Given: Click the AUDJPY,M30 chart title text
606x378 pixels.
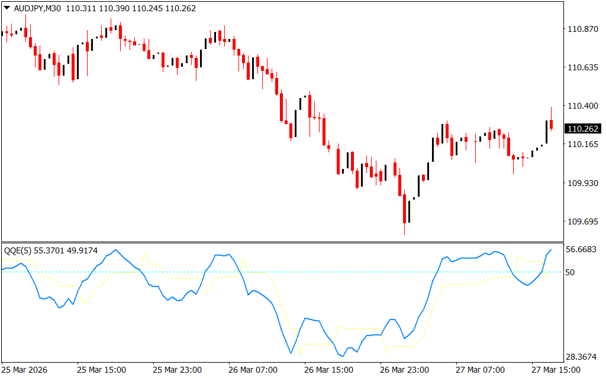Looking at the screenshot, I should [37, 8].
